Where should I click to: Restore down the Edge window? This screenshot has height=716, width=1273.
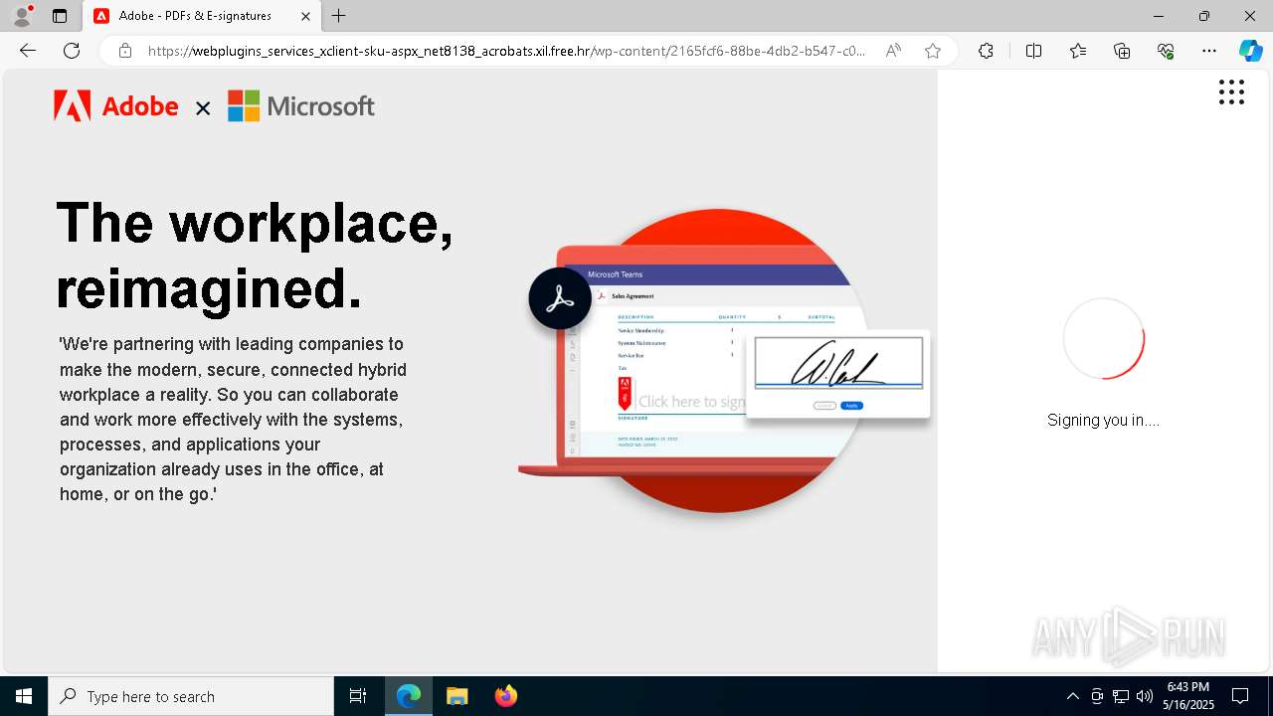[1204, 16]
